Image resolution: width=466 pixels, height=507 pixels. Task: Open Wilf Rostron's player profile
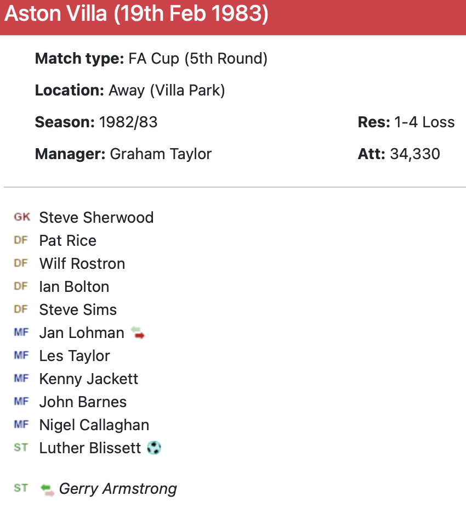[x=82, y=264]
